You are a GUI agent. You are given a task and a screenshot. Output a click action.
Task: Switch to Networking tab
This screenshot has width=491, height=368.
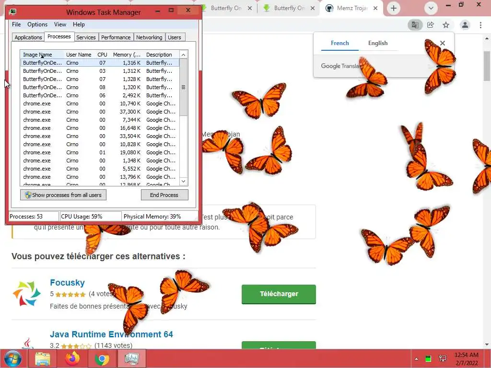click(x=149, y=37)
